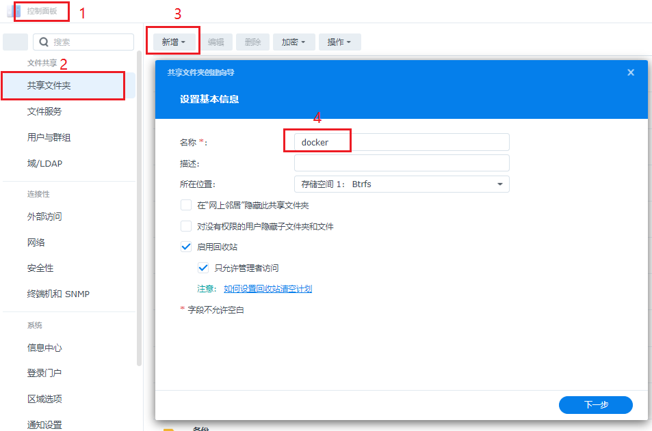Screen dimensions: 652x431
Task: Click the Control Panel app icon
Action: pos(13,11)
